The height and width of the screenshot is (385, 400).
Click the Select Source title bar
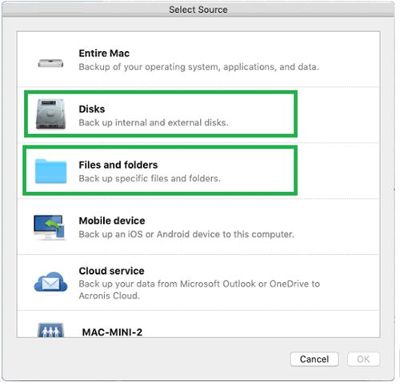point(198,10)
